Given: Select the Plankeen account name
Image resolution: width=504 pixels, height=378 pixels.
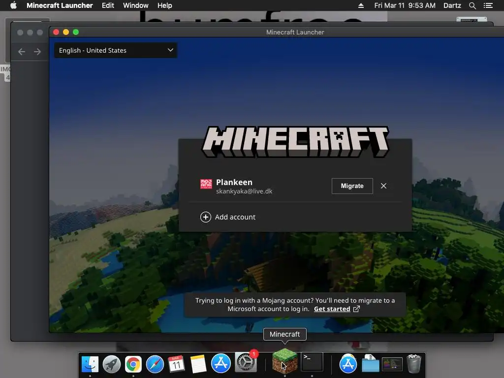Looking at the screenshot, I should (x=234, y=182).
